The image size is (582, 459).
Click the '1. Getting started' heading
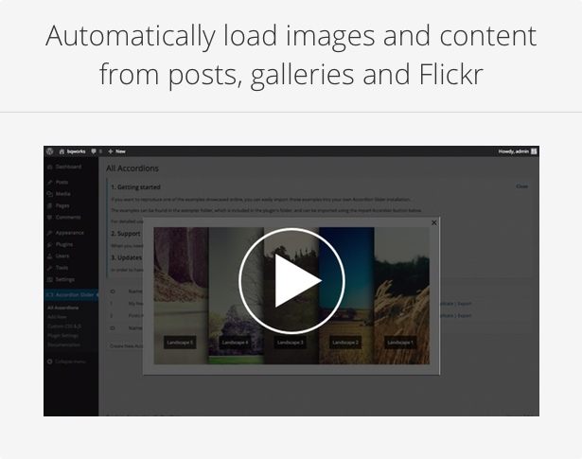click(x=136, y=187)
